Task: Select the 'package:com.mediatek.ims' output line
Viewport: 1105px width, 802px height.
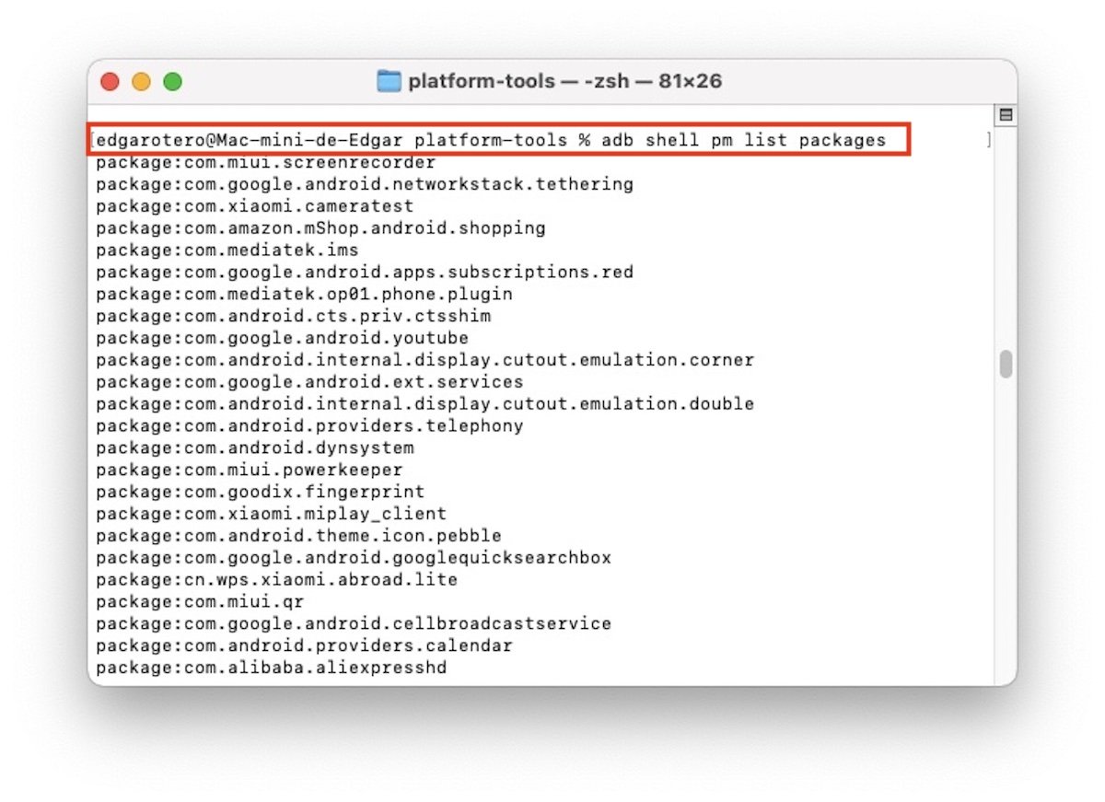Action: click(x=227, y=250)
